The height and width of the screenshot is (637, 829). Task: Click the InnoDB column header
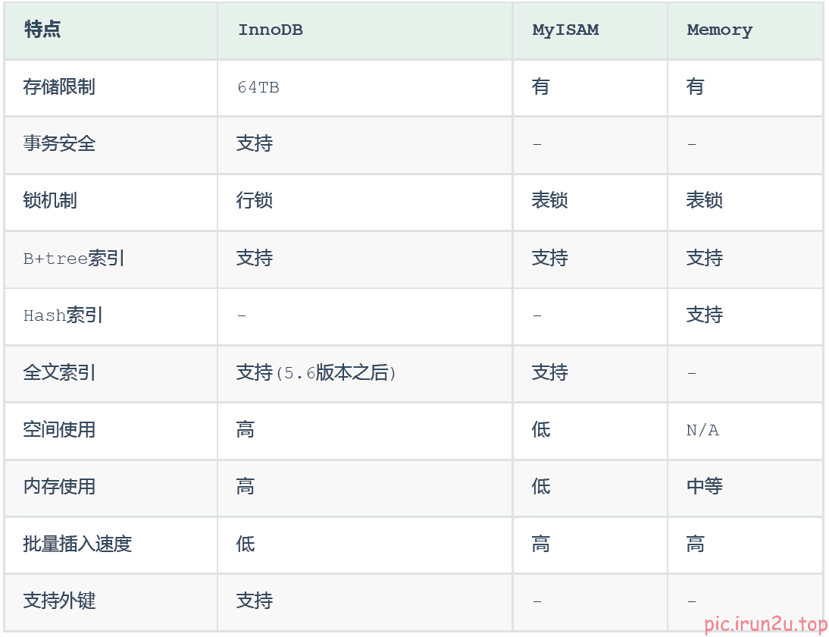(271, 30)
